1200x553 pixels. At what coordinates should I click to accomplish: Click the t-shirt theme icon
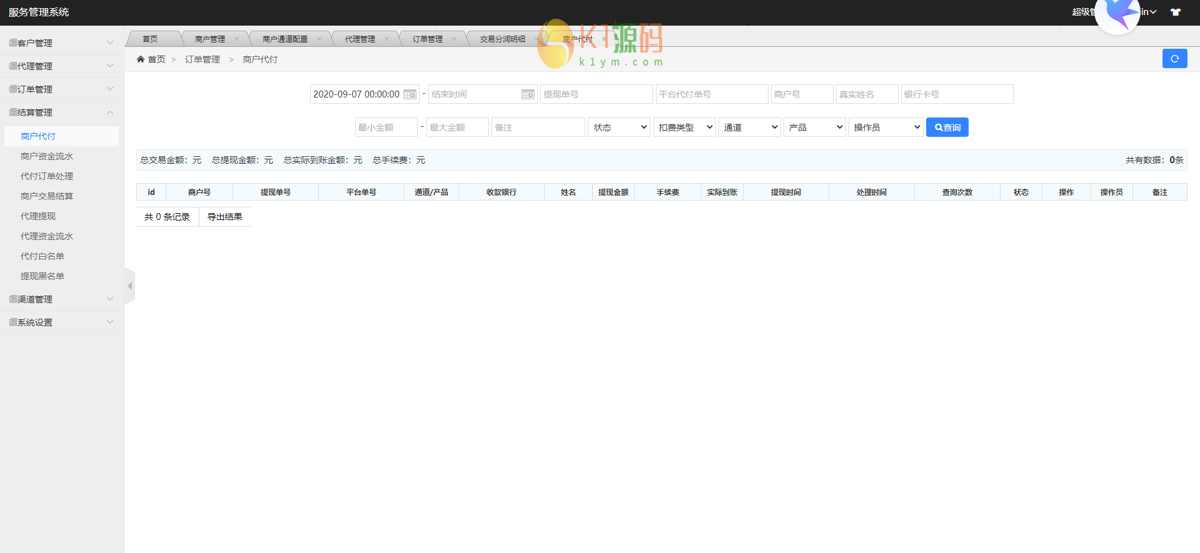[1176, 12]
